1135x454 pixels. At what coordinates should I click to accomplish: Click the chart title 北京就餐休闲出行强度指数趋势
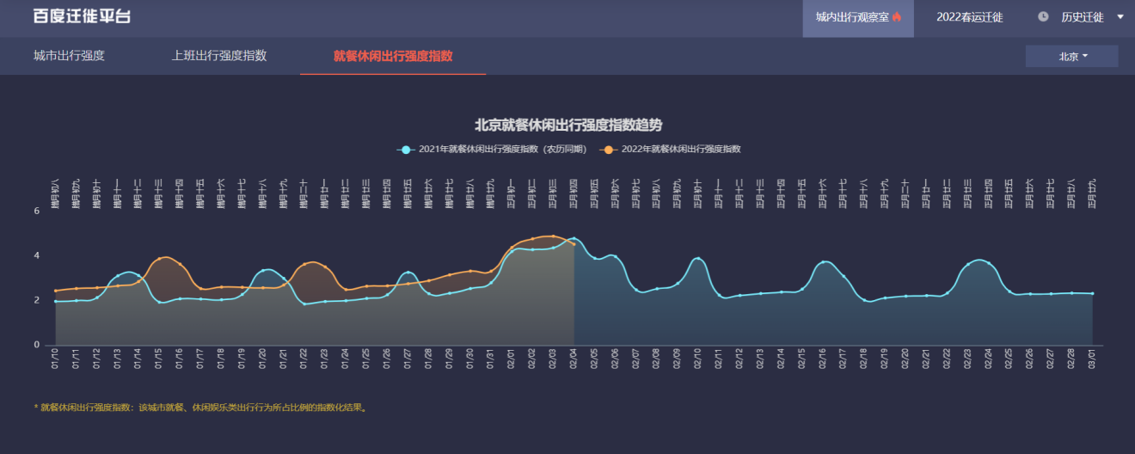point(568,126)
